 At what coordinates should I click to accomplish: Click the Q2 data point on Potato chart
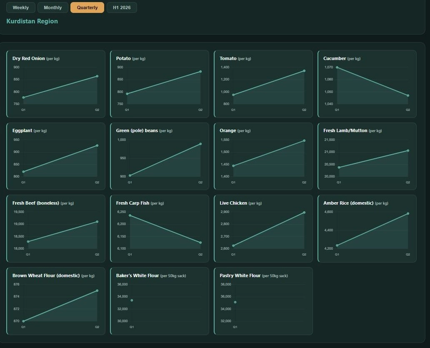(200, 72)
